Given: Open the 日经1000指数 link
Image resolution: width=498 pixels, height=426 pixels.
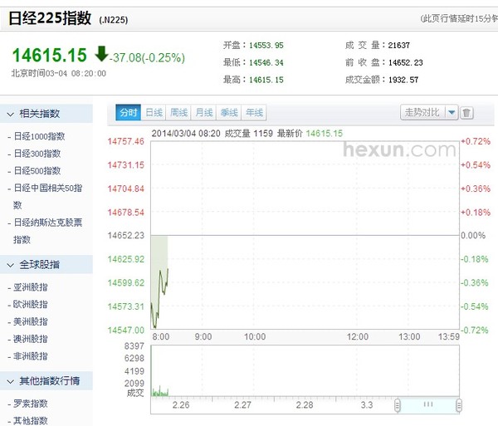Looking at the screenshot, I should (38, 136).
